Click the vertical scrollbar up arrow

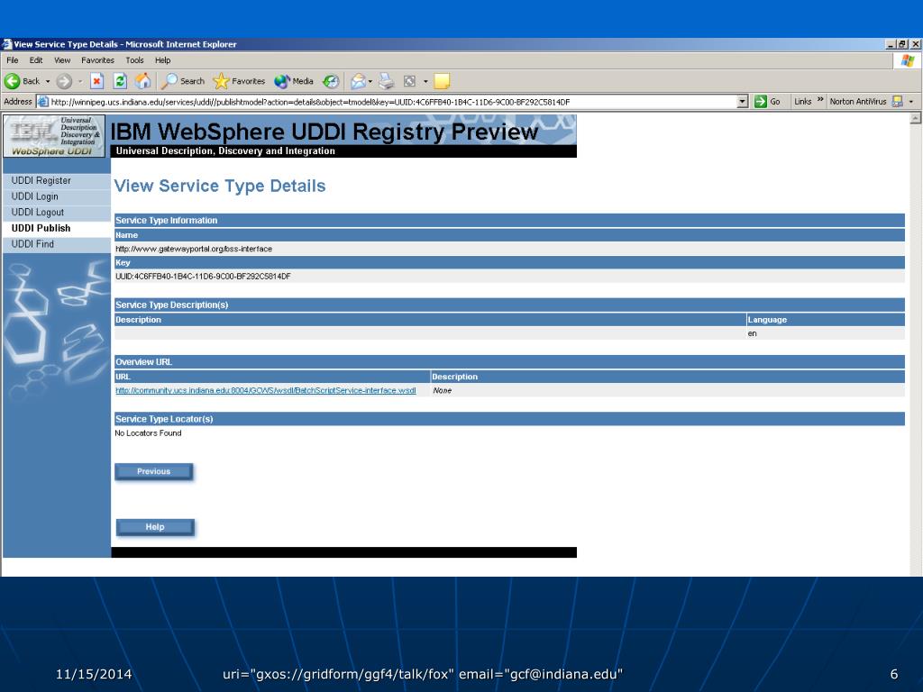(x=916, y=118)
